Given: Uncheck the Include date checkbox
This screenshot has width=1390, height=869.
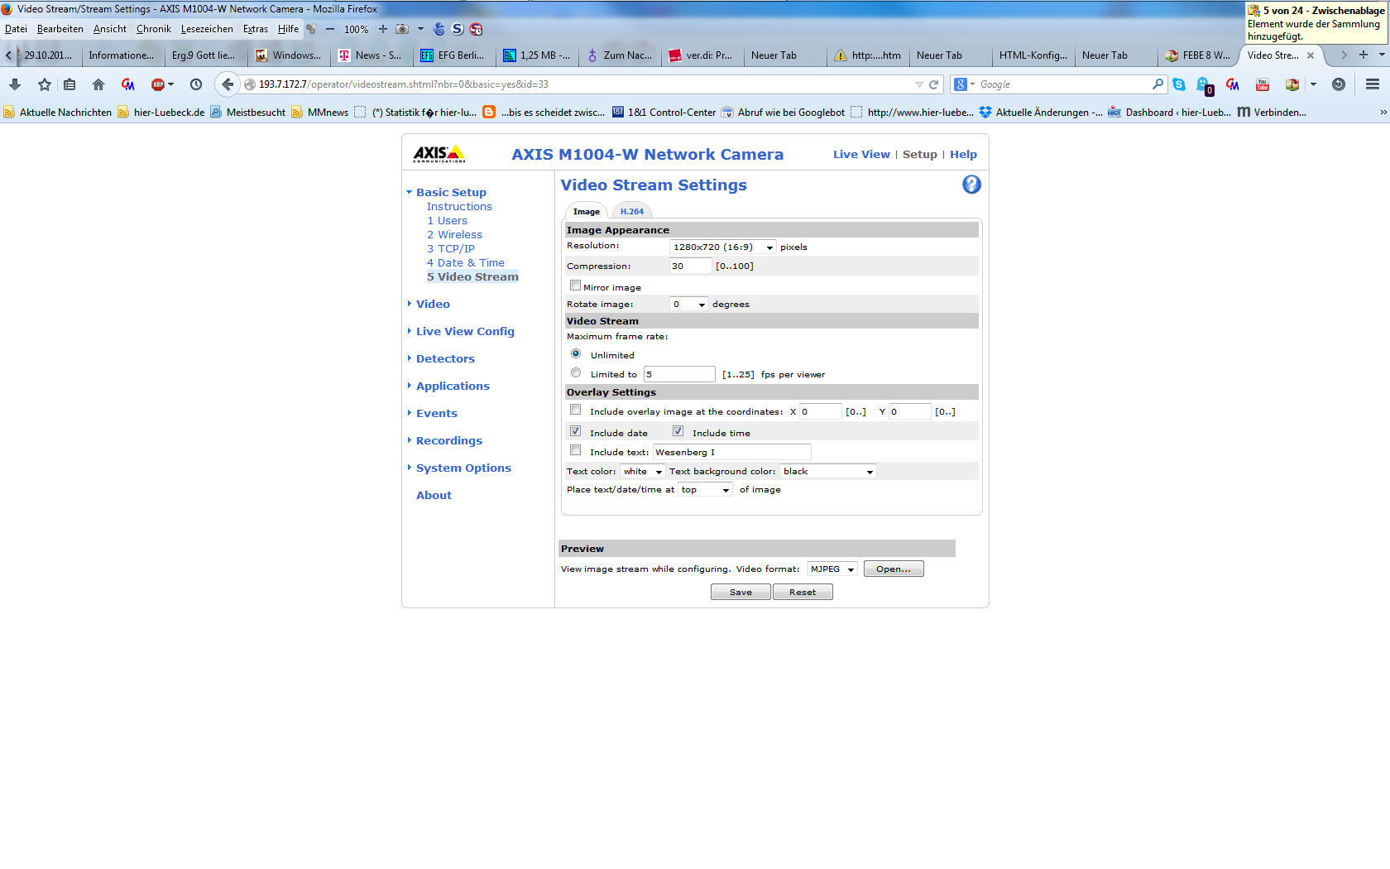Looking at the screenshot, I should click(575, 431).
